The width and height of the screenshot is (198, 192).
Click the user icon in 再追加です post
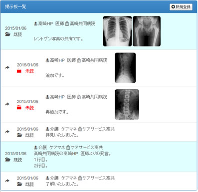pyautogui.click(x=47, y=97)
